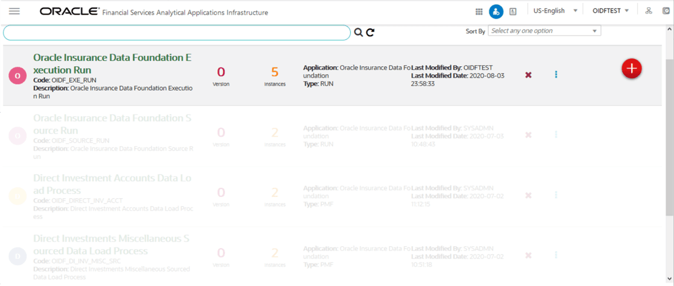The height and width of the screenshot is (286, 674).
Task: Open Direct Investment Accounts Data Load Process
Action: coord(112,184)
